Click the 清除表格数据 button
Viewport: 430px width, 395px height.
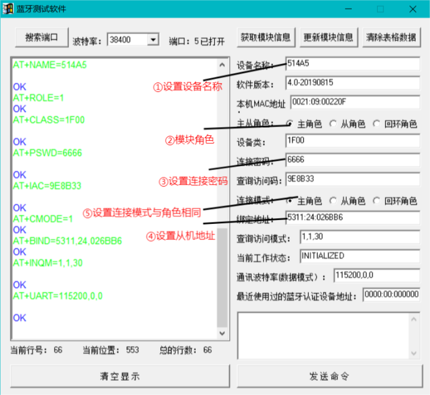(391, 37)
